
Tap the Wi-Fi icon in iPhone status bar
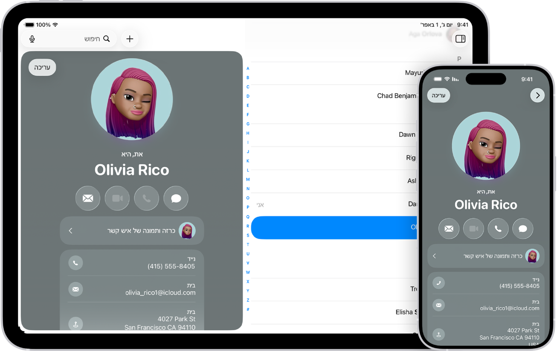tap(447, 79)
